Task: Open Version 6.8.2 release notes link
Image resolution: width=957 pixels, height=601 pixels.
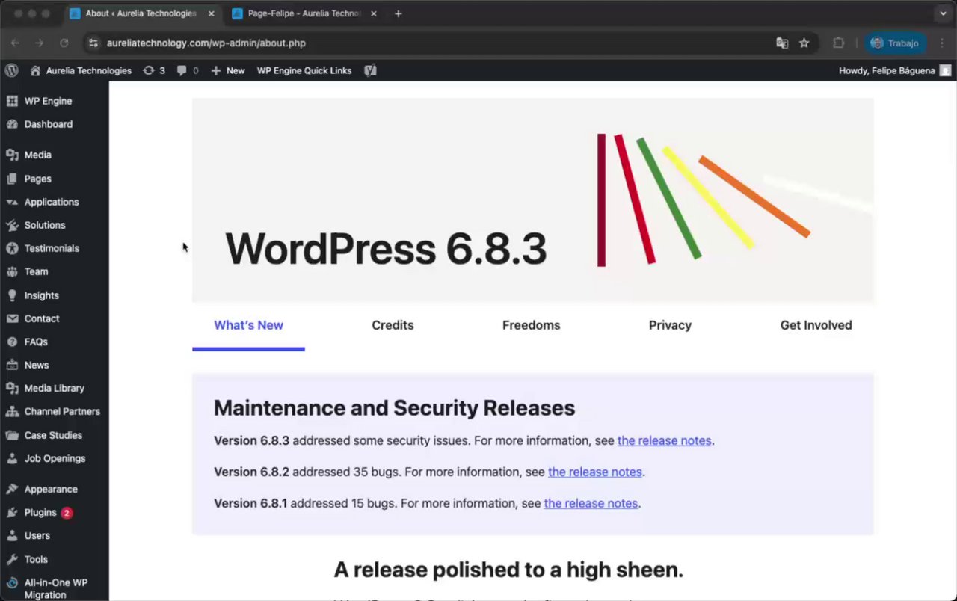Action: click(595, 472)
